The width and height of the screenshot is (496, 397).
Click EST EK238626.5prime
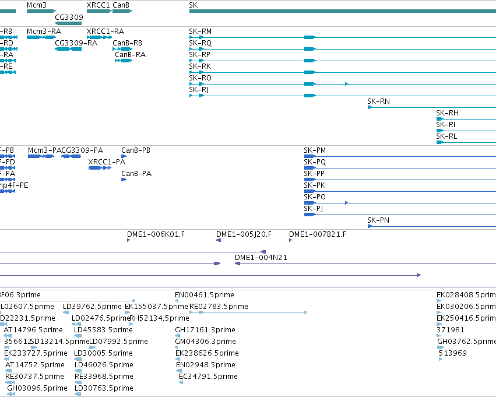[178, 359]
